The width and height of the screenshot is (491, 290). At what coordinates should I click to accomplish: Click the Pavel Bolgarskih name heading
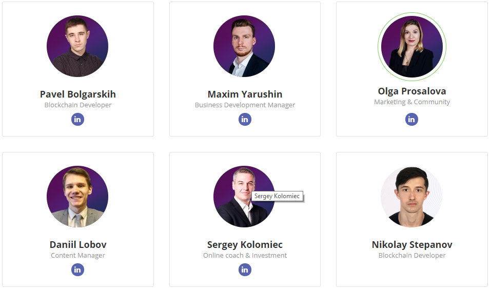[x=78, y=94]
